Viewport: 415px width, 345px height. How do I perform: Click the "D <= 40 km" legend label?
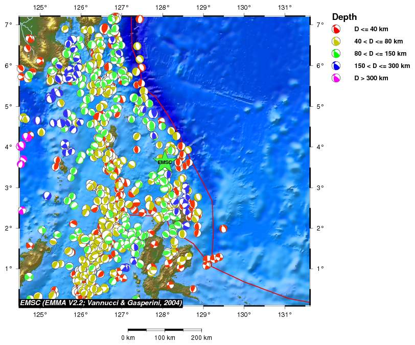[372, 29]
